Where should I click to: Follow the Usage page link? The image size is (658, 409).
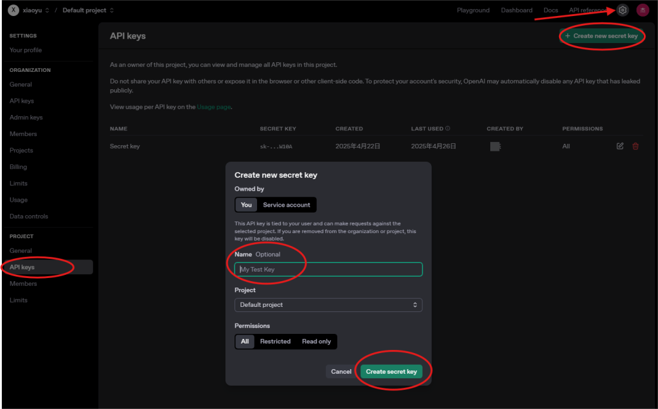(x=213, y=107)
